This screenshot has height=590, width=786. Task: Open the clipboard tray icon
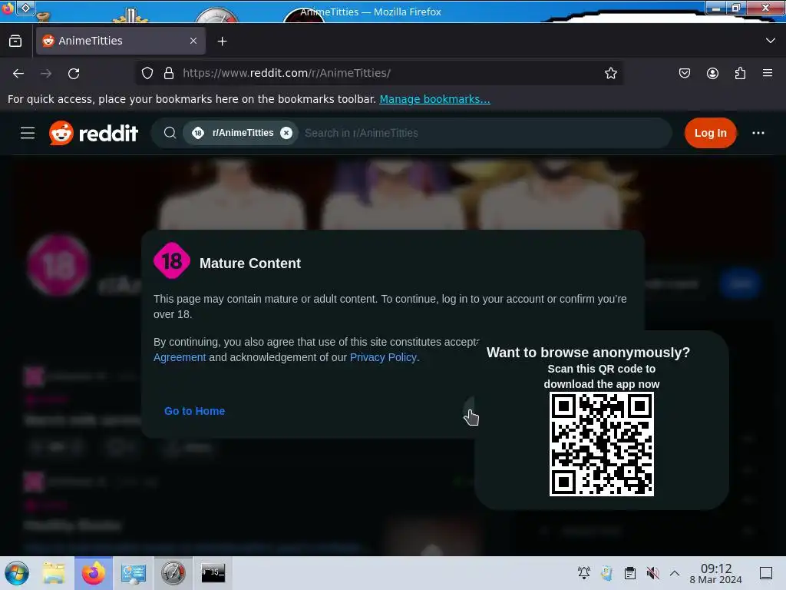click(630, 573)
